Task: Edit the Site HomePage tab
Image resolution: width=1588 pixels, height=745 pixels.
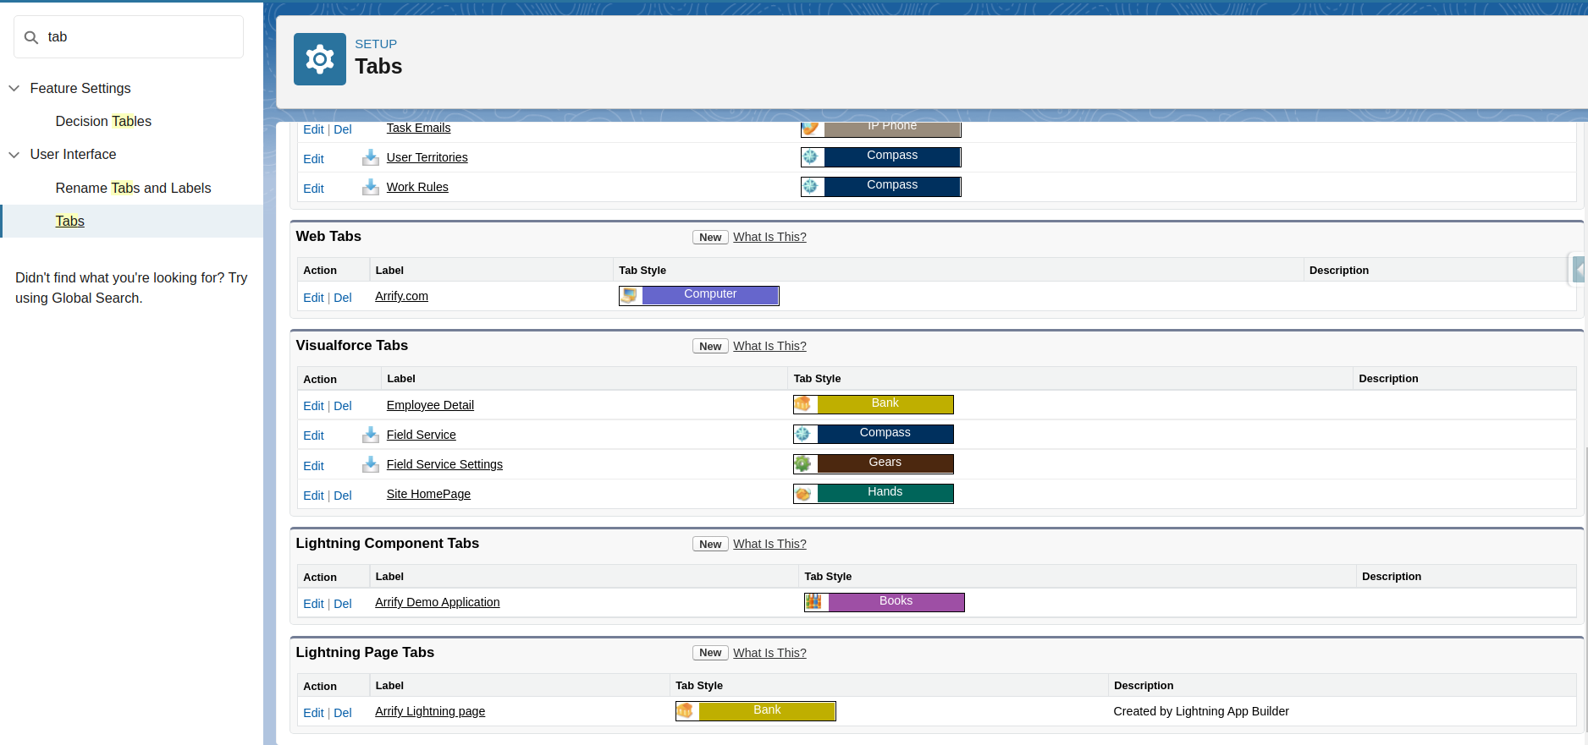Action: [x=313, y=496]
